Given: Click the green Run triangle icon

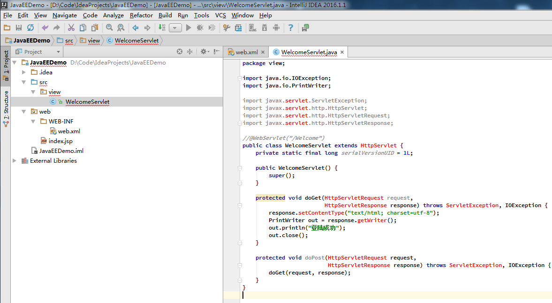Looking at the screenshot, I should pyautogui.click(x=189, y=28).
